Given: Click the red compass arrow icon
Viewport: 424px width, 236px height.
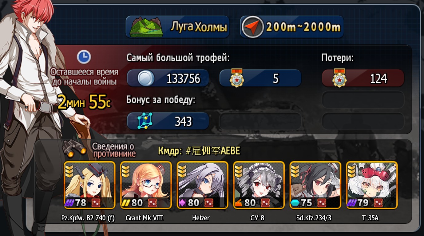Looking at the screenshot, I should point(253,27).
